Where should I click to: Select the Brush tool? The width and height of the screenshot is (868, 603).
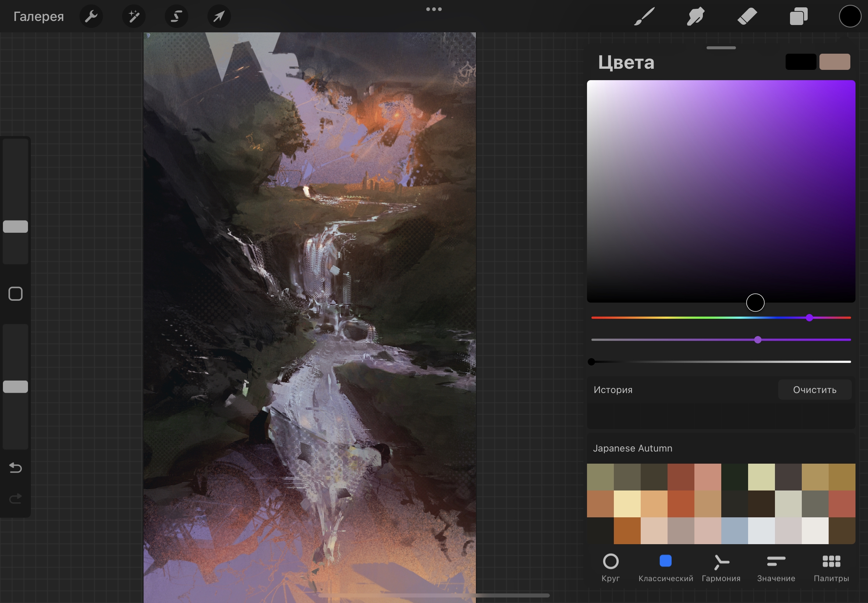coord(644,16)
